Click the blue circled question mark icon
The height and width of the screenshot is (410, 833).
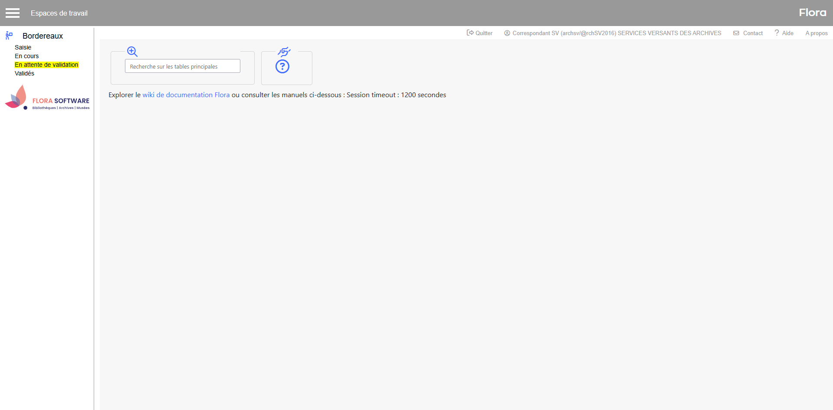(x=282, y=66)
